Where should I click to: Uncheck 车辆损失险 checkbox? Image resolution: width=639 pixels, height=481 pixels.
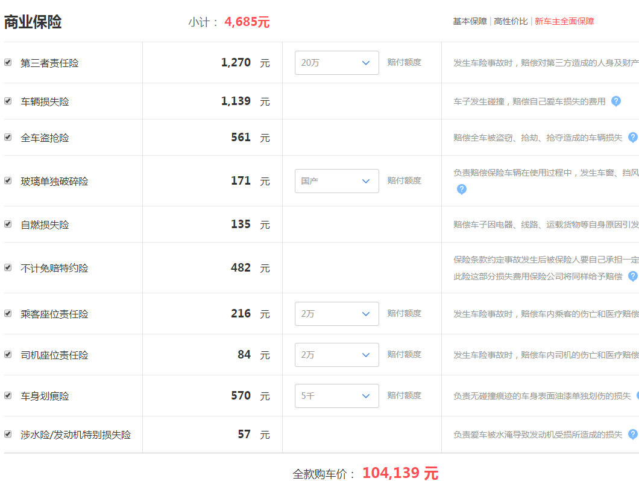point(8,101)
